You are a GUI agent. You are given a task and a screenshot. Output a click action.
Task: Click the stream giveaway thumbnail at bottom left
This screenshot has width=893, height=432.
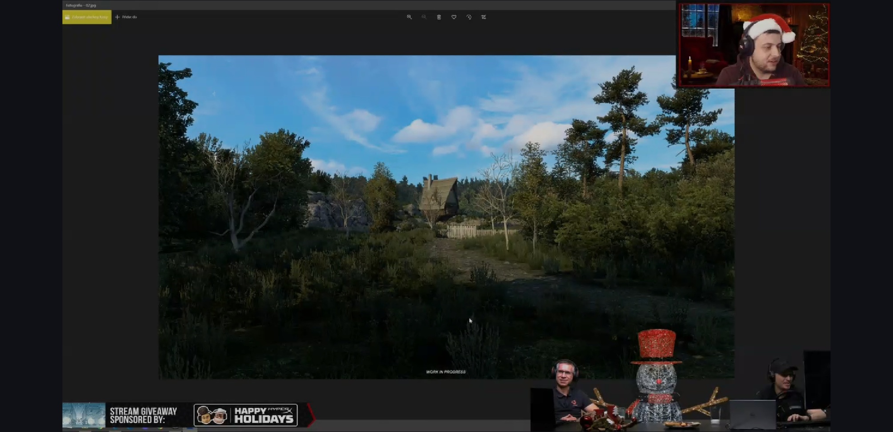84,415
